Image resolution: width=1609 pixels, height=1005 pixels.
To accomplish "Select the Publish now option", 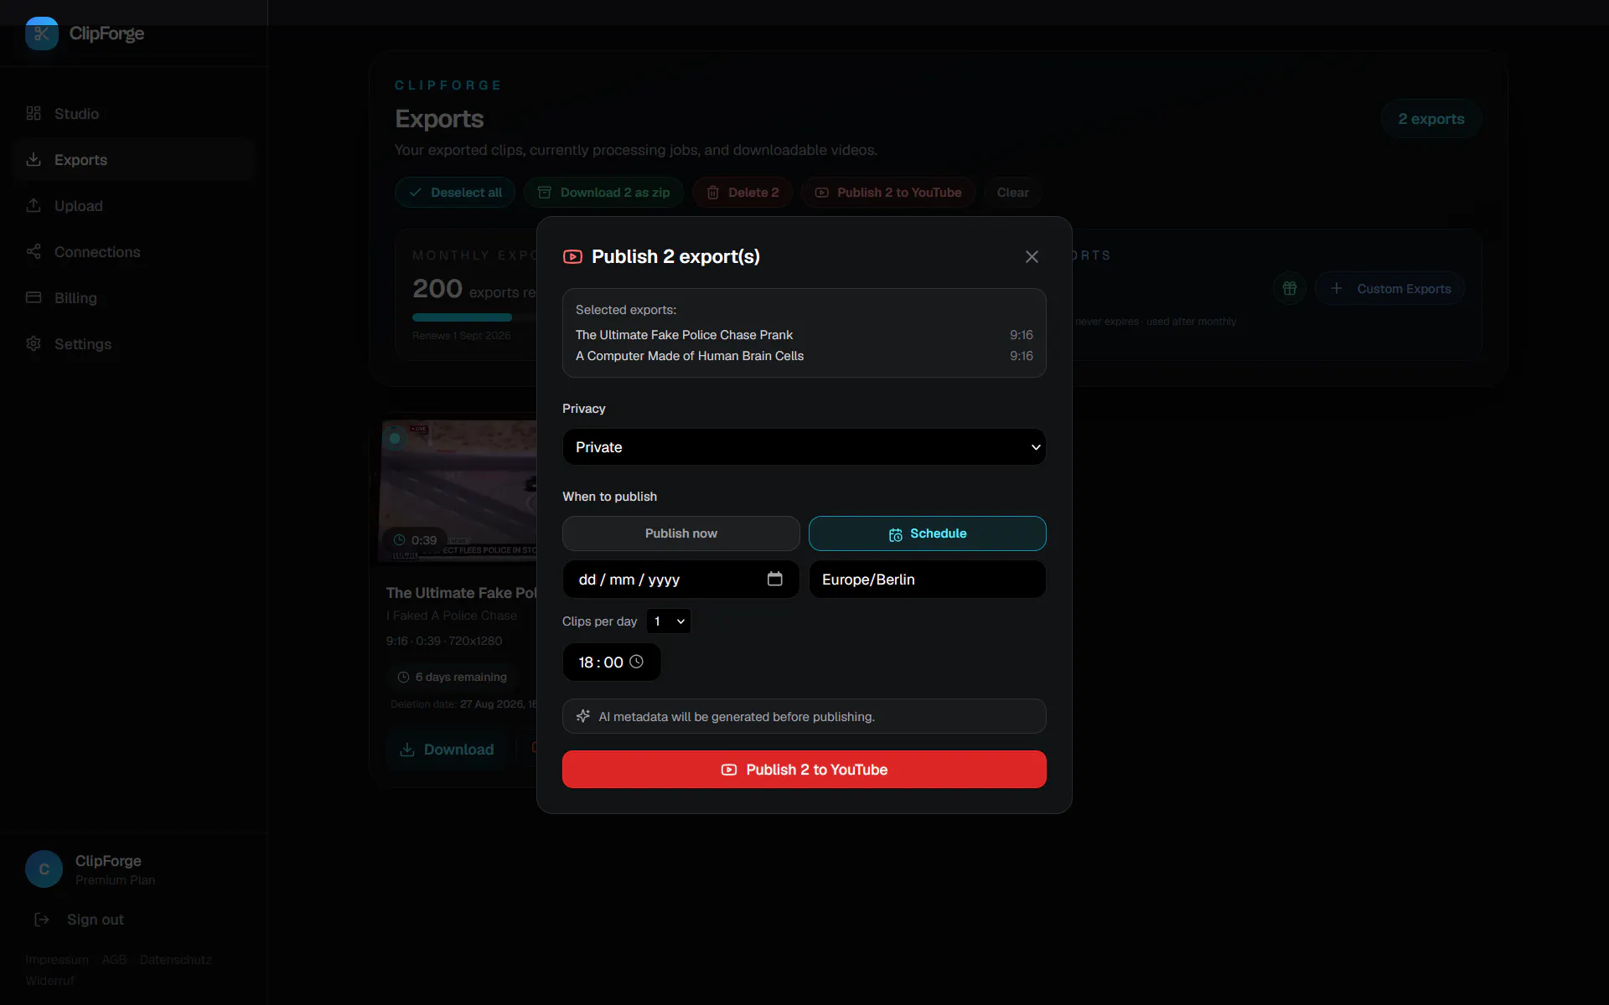I will 681,533.
